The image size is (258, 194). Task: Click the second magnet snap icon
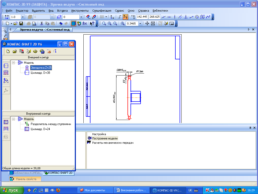point(94,17)
